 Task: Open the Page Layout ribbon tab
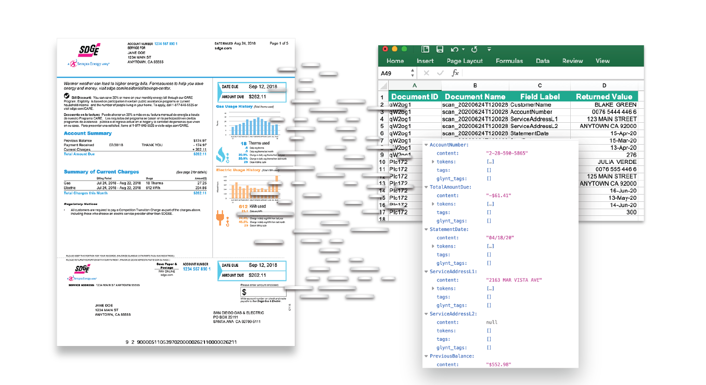click(464, 61)
